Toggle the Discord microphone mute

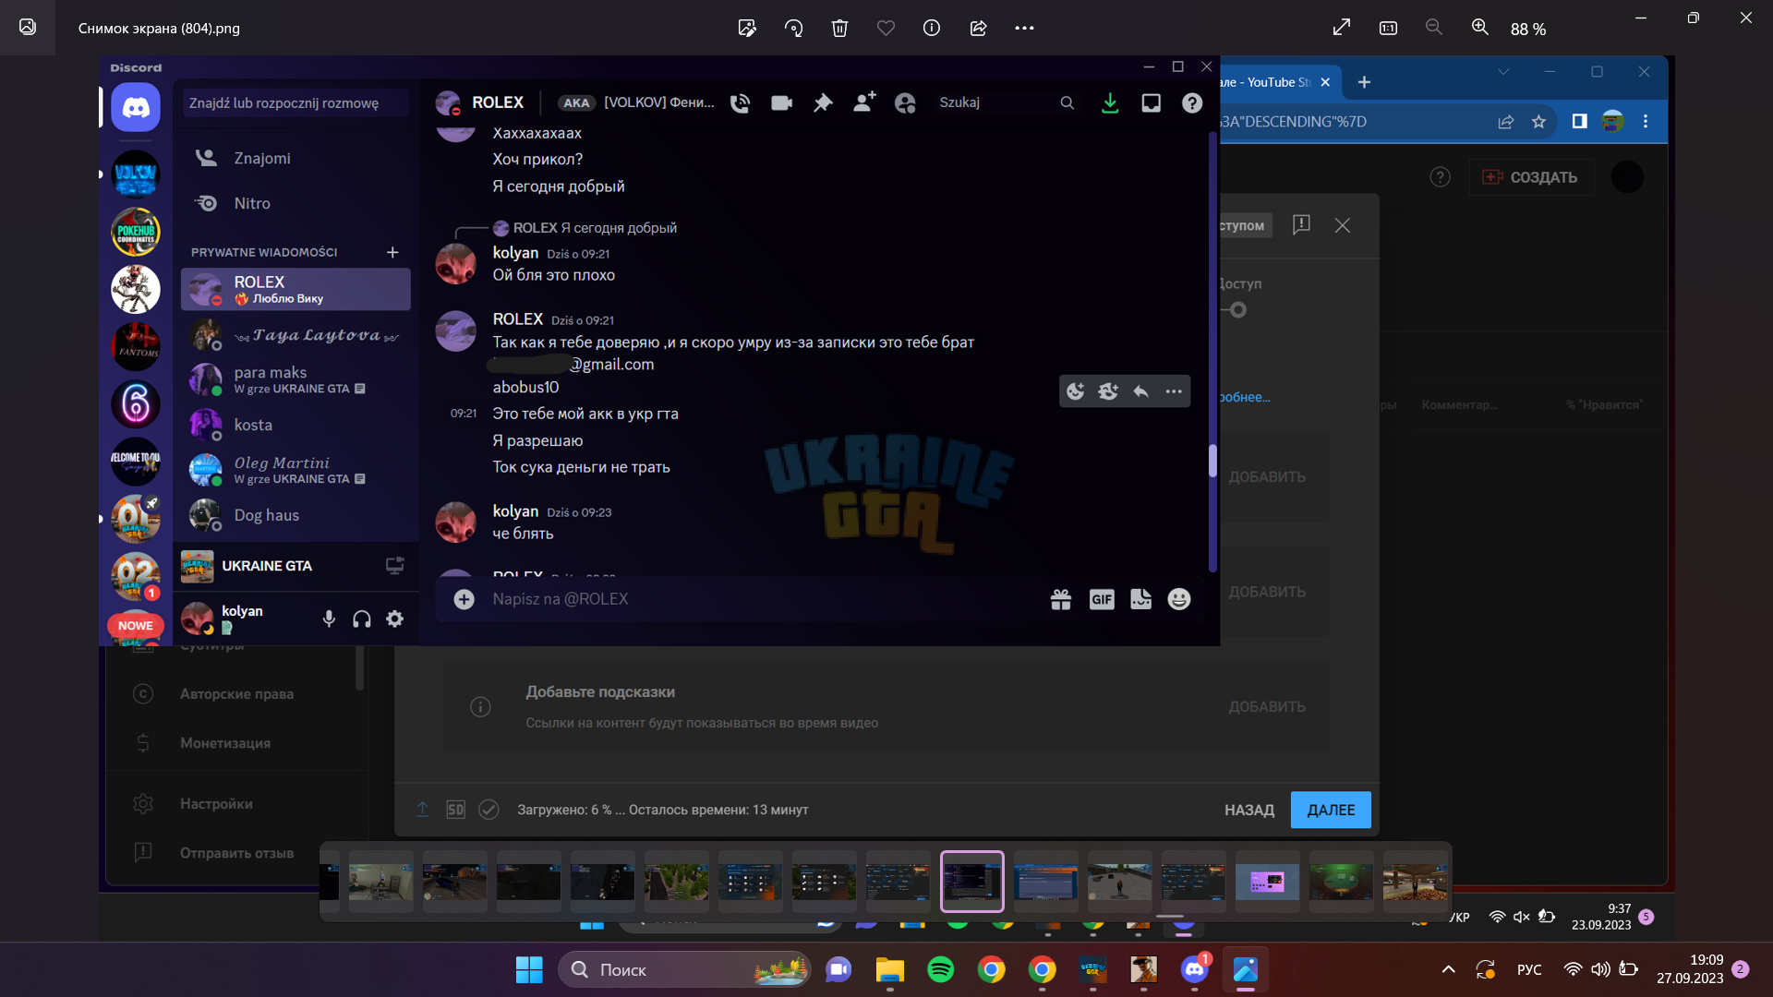(x=329, y=619)
